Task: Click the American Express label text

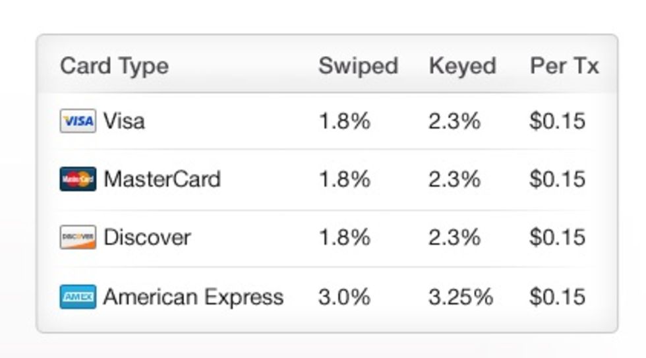Action: coord(194,297)
